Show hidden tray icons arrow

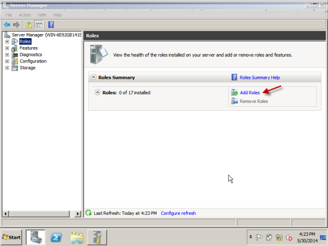point(251,237)
